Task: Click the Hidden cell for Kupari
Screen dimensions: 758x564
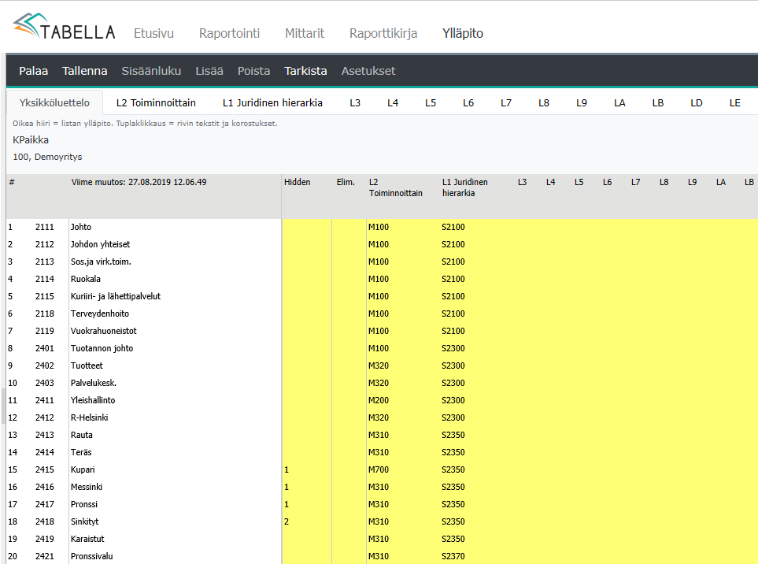Action: point(306,469)
